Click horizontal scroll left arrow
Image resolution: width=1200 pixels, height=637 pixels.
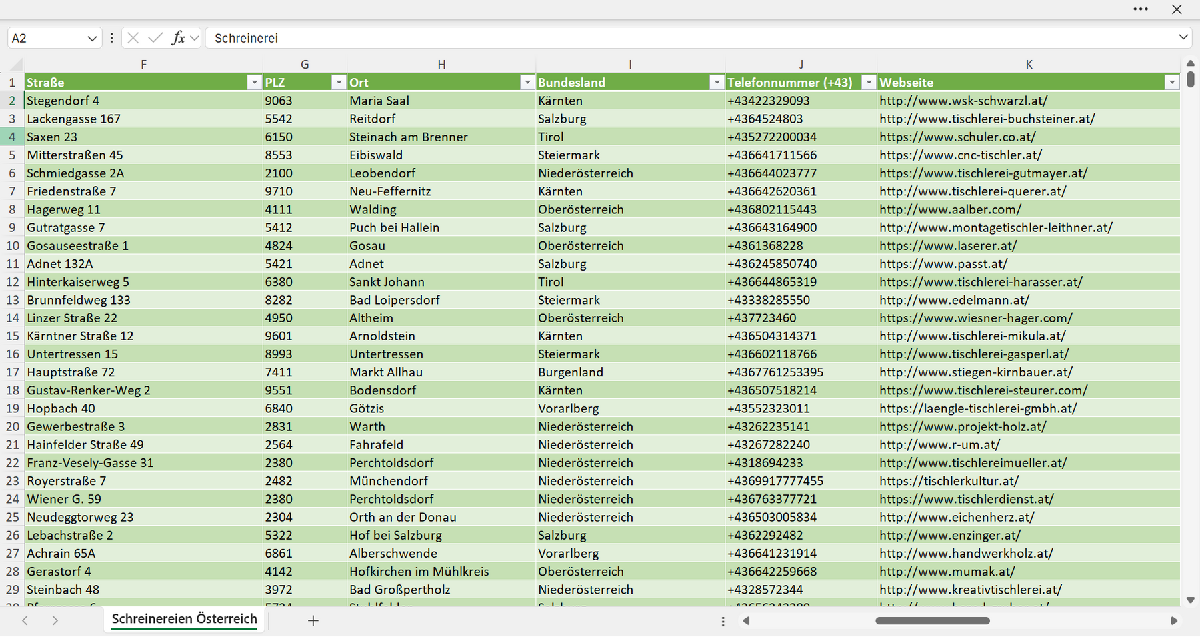point(747,621)
